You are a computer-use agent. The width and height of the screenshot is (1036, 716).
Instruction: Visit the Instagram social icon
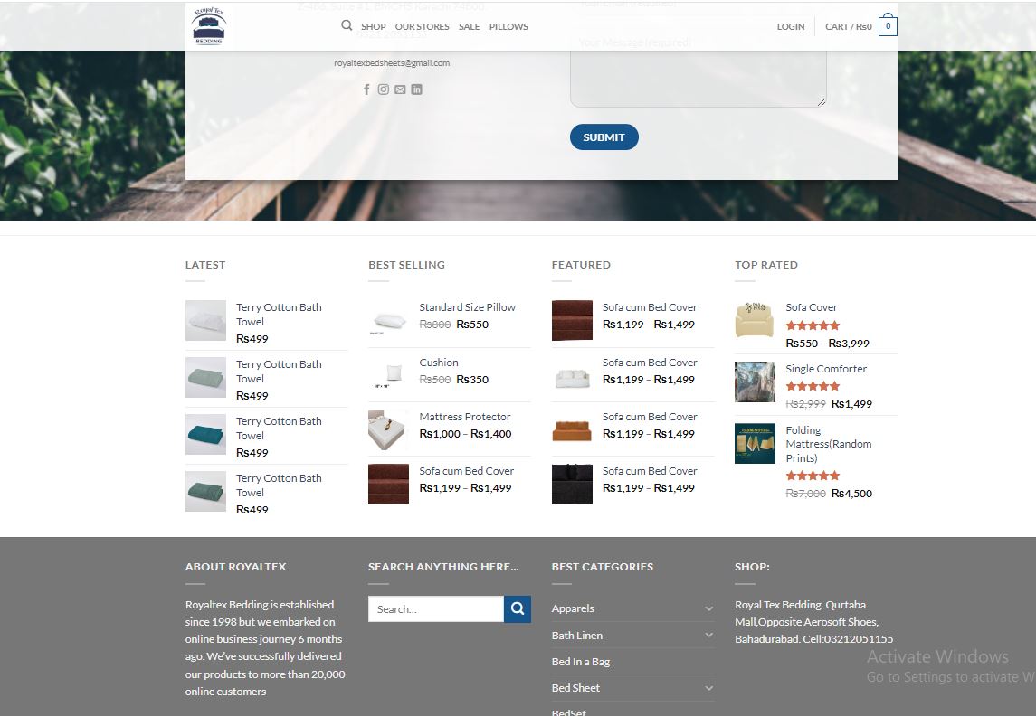point(384,89)
